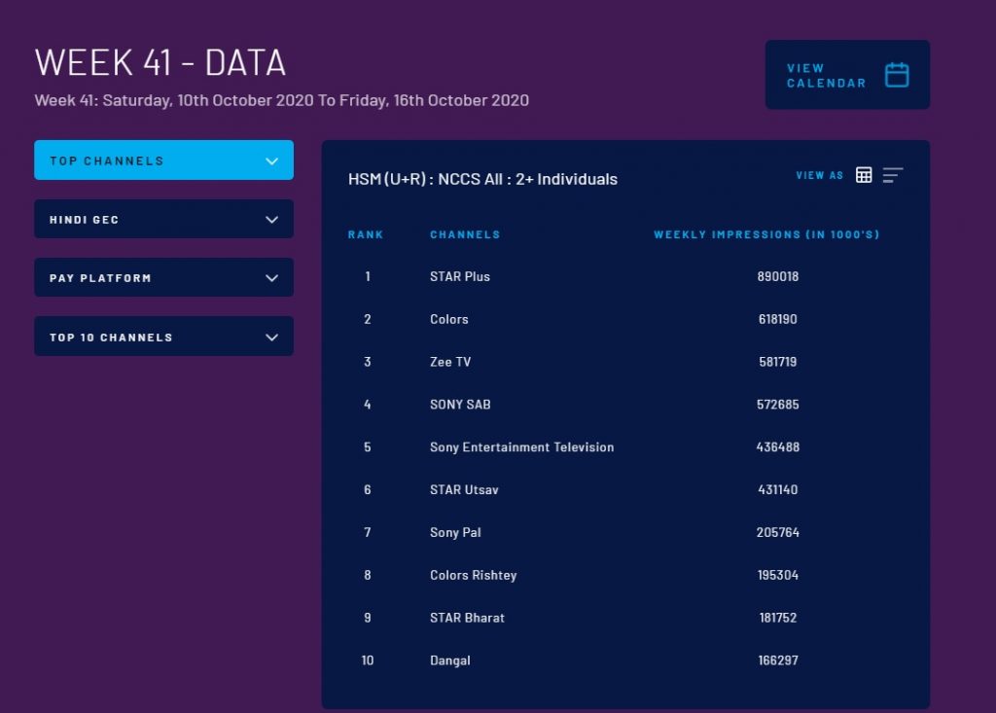Screen dimensions: 996x713
Task: Open the Top 10 Channels dropdown chevron
Action: click(x=272, y=338)
